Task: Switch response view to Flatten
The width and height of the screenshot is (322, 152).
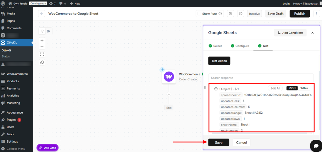Action: point(303,88)
